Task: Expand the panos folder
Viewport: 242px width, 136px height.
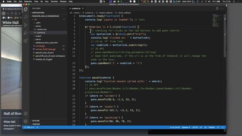Action: coord(38,39)
